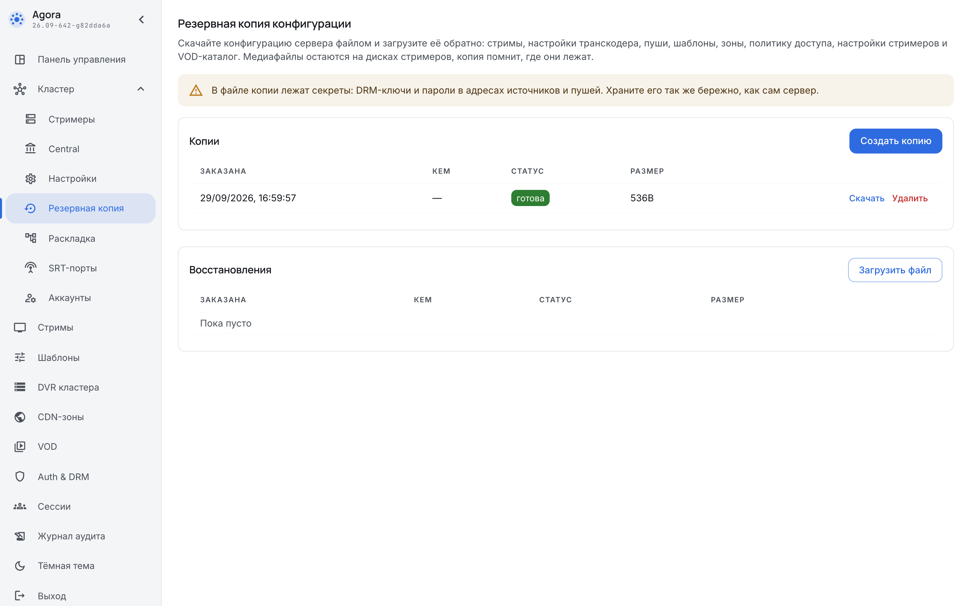Click the Central bank building icon
Viewport: 970px width, 606px height.
click(x=30, y=149)
